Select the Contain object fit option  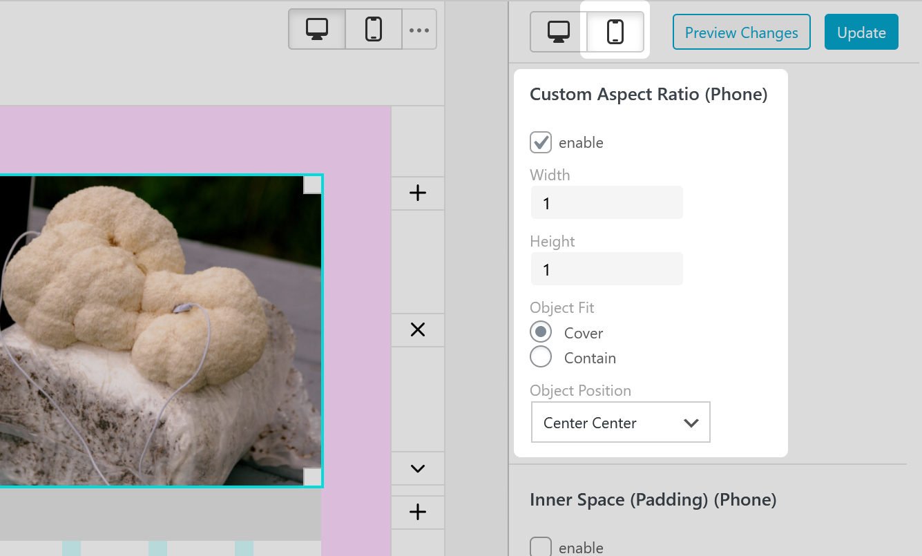(541, 357)
